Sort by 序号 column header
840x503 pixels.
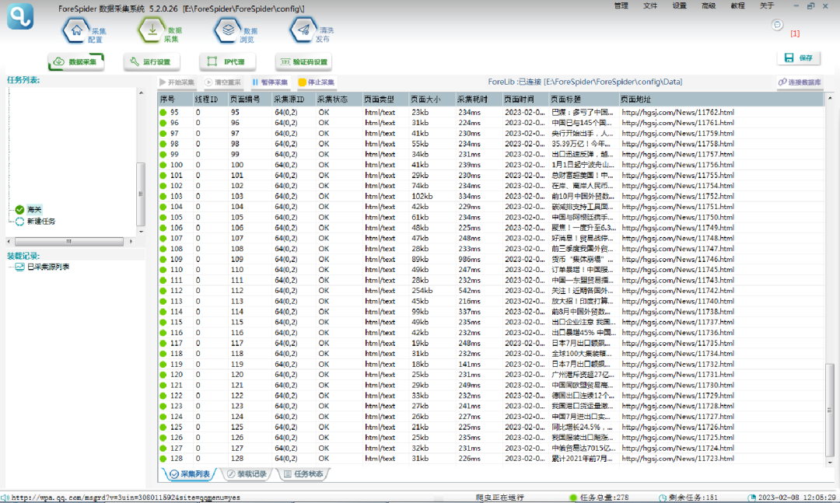pos(175,99)
